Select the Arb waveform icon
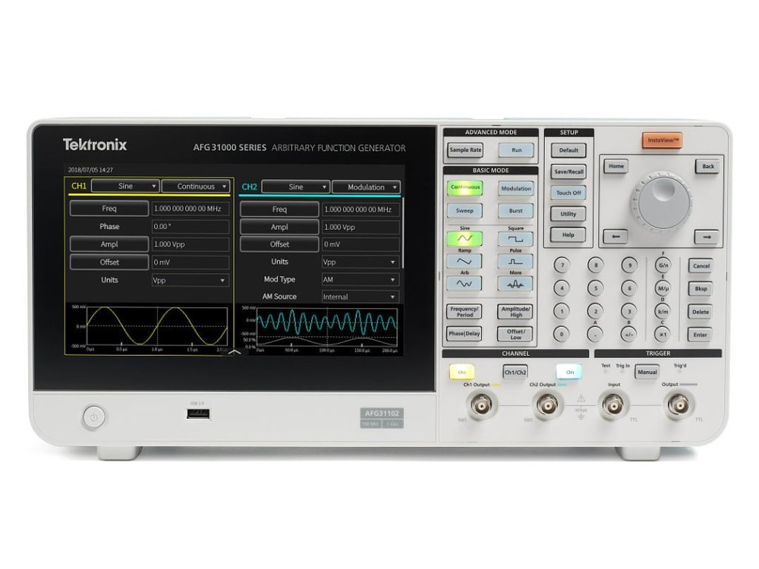This screenshot has height=569, width=759. click(x=465, y=284)
